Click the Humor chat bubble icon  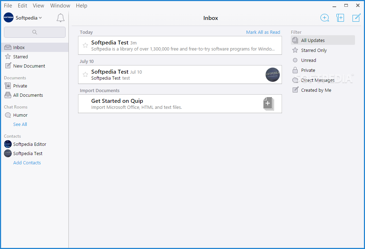tap(8, 115)
